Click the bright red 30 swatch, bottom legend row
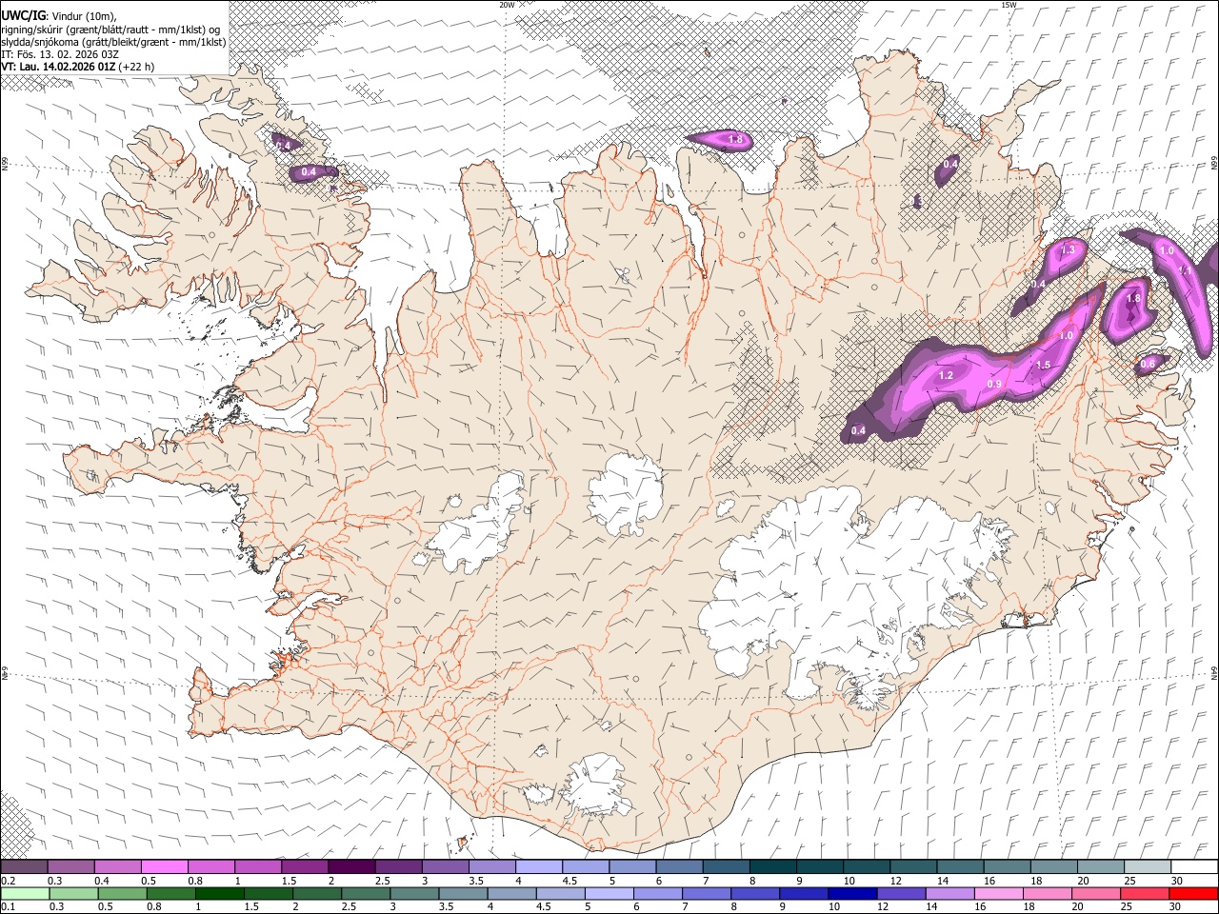This screenshot has width=1219, height=914. [1193, 893]
